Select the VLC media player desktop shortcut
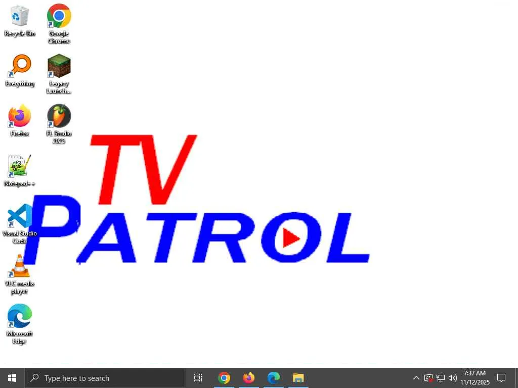 20,274
